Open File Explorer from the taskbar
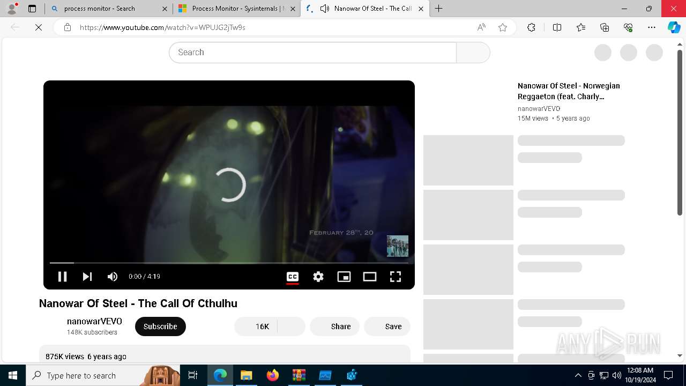This screenshot has height=386, width=686. click(247, 375)
